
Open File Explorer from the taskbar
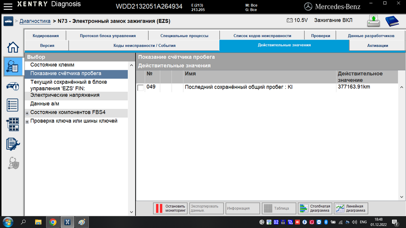[x=38, y=222]
